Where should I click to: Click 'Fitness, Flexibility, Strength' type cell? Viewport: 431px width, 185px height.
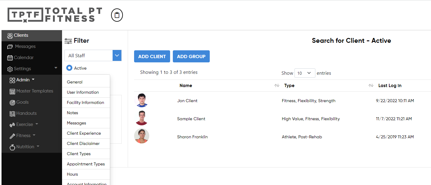click(309, 101)
